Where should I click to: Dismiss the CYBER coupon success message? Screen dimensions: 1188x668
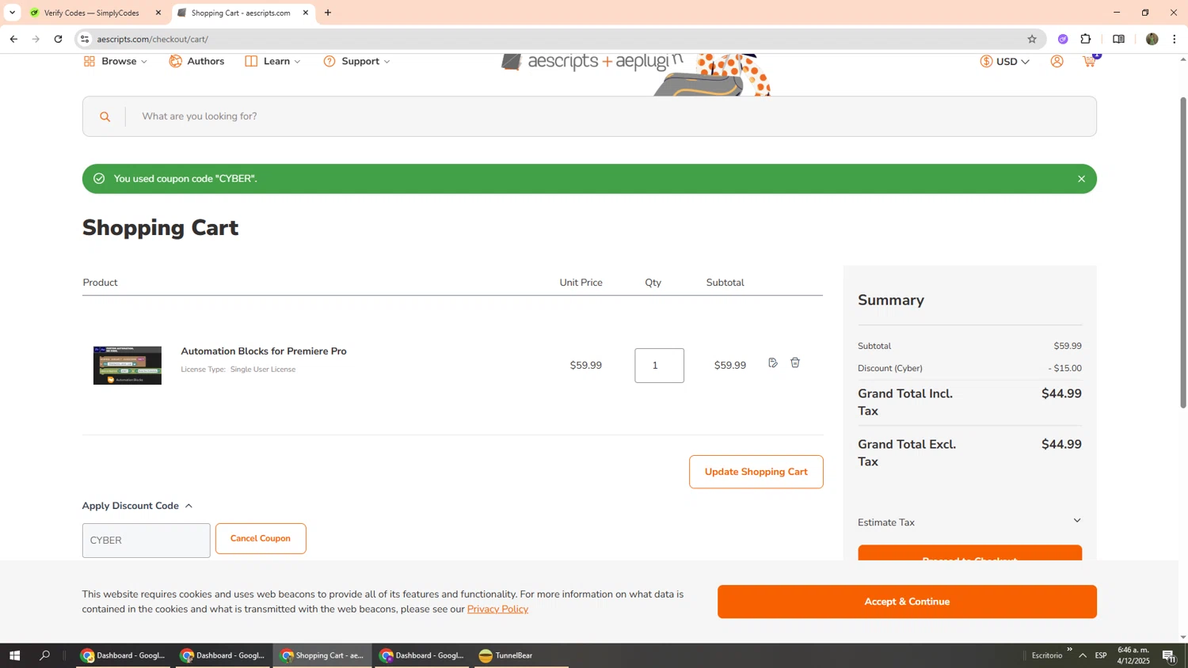1081,179
